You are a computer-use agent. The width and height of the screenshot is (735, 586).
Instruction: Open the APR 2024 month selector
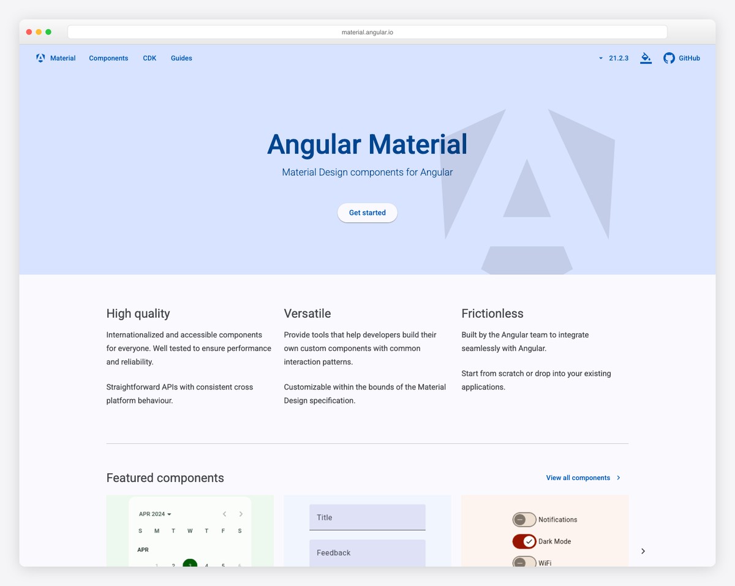[x=154, y=514]
